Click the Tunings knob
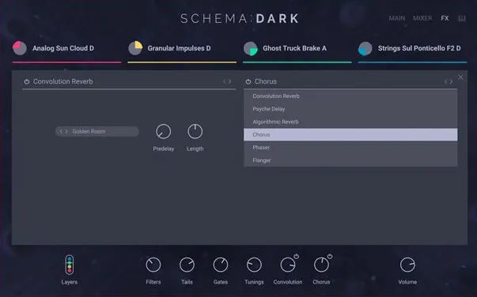477x297 pixels. click(x=254, y=265)
